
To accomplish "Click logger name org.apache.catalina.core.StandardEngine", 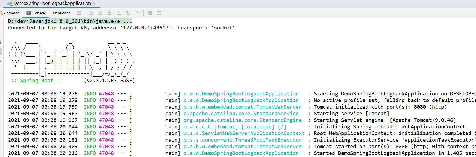I will click(243, 120).
